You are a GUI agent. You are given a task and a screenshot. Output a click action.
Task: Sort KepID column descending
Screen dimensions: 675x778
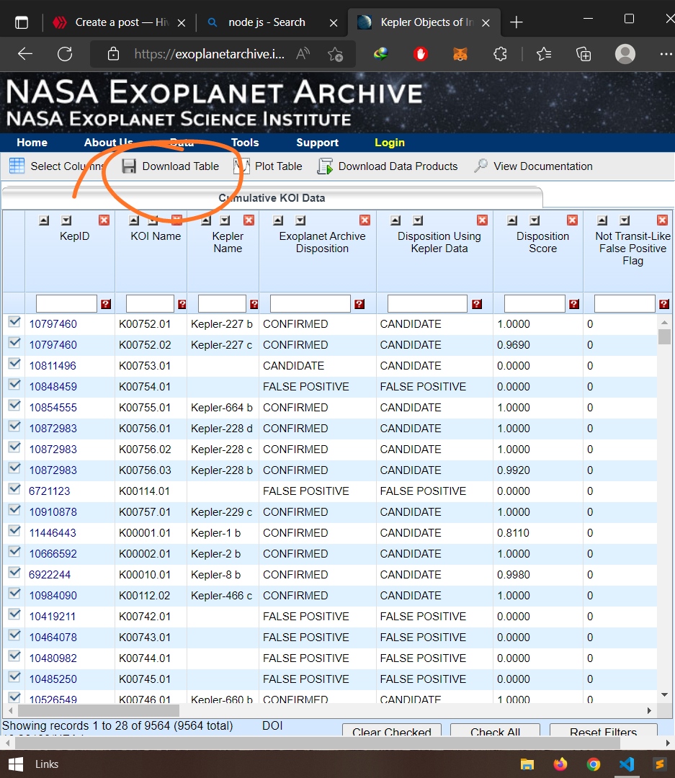[66, 220]
